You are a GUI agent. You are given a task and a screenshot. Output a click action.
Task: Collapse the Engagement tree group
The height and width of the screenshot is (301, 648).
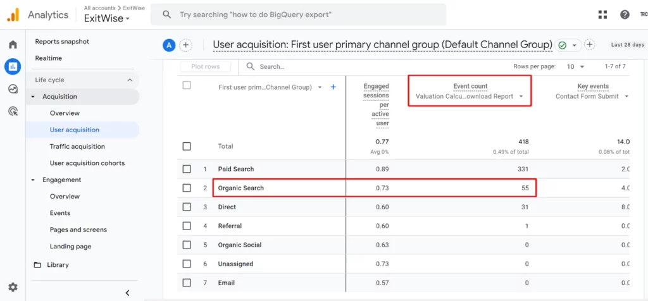33,180
